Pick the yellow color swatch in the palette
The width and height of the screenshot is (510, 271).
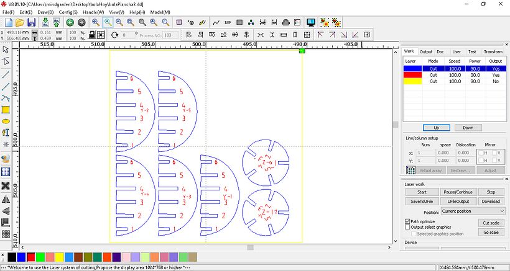[59, 257]
